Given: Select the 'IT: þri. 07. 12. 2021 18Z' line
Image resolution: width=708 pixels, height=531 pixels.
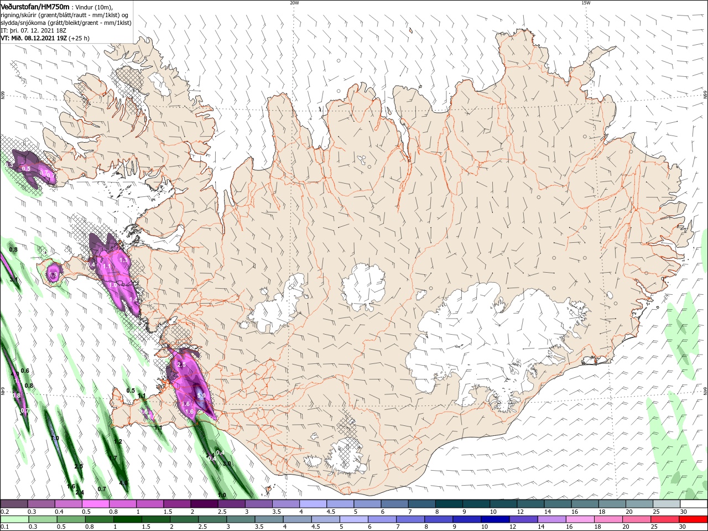Looking at the screenshot, I should 33,30.
